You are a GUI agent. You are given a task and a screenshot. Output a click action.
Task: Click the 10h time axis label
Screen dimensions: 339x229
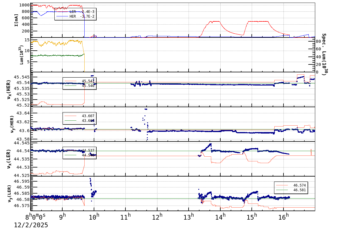94,216
